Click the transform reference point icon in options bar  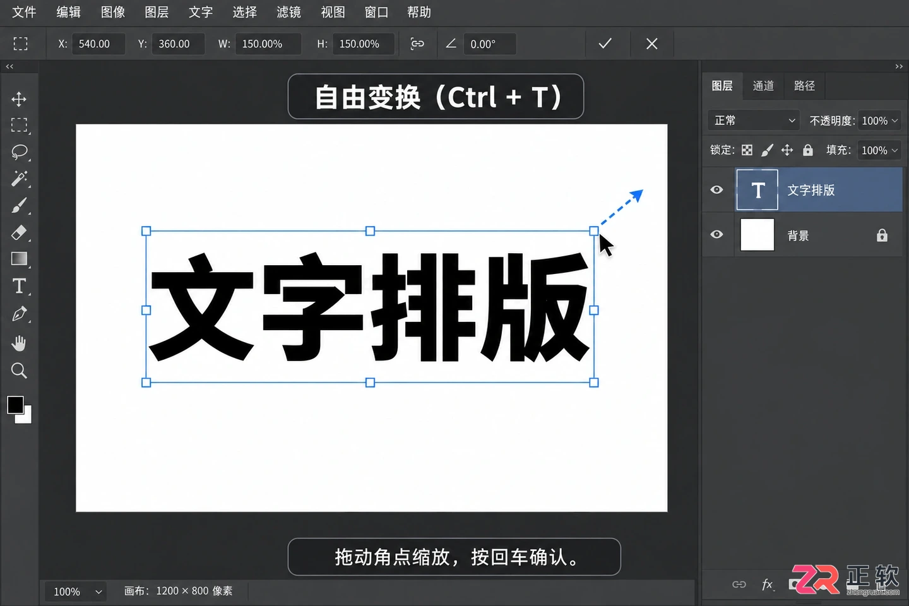coord(21,44)
